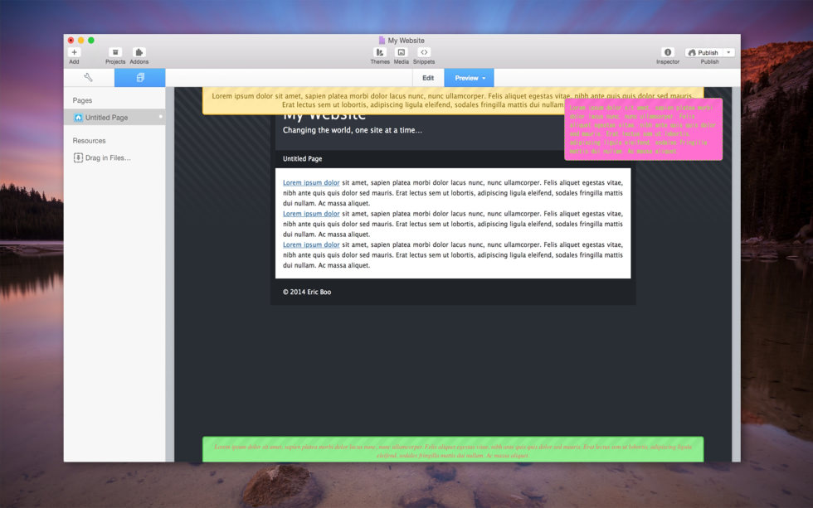813x508 pixels.
Task: Click the Add plus icon
Action: point(74,52)
